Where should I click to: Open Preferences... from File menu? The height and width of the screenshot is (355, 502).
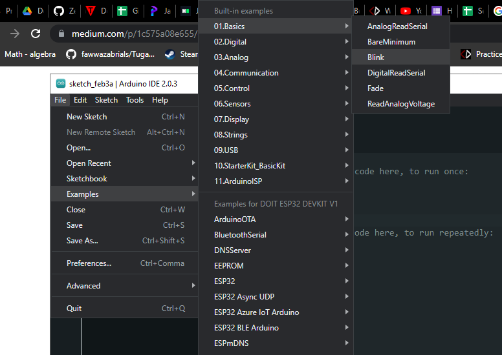pyautogui.click(x=125, y=263)
